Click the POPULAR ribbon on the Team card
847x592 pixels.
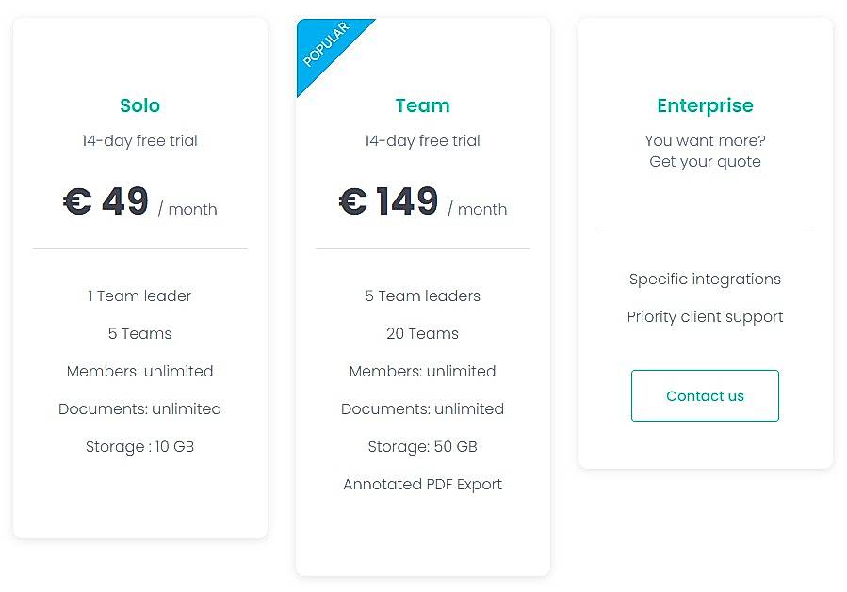coord(329,41)
